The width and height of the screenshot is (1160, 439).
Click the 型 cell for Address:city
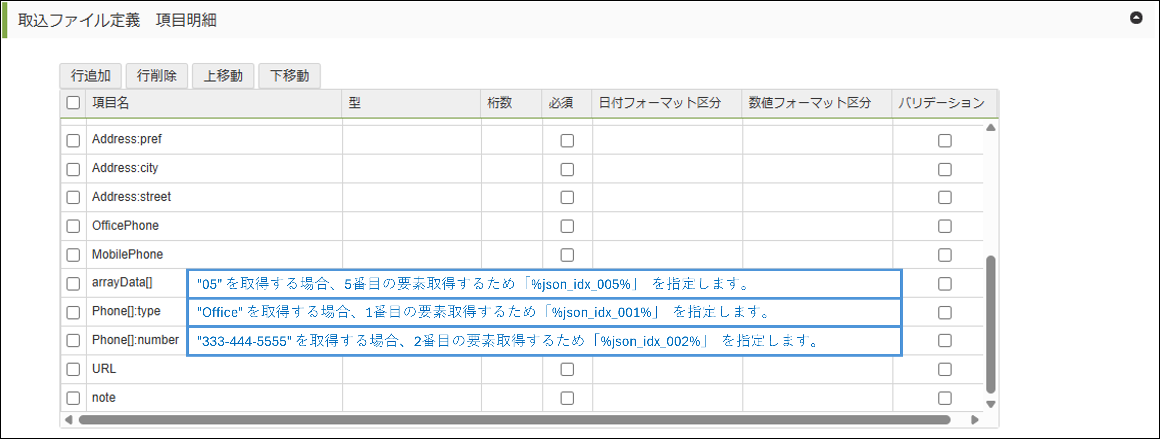[x=411, y=169]
